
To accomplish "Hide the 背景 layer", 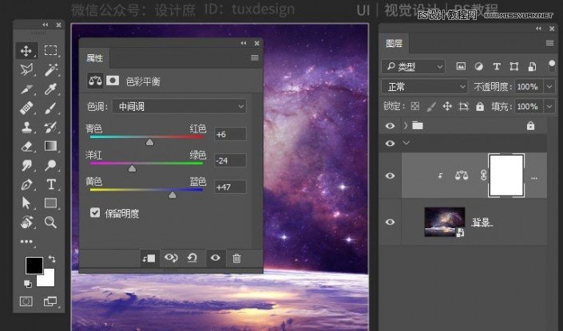I will tap(390, 222).
